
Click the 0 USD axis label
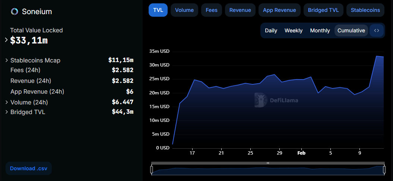[x=163, y=148]
